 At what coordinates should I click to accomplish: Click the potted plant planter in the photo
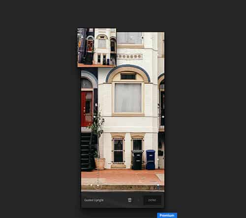click(100, 164)
